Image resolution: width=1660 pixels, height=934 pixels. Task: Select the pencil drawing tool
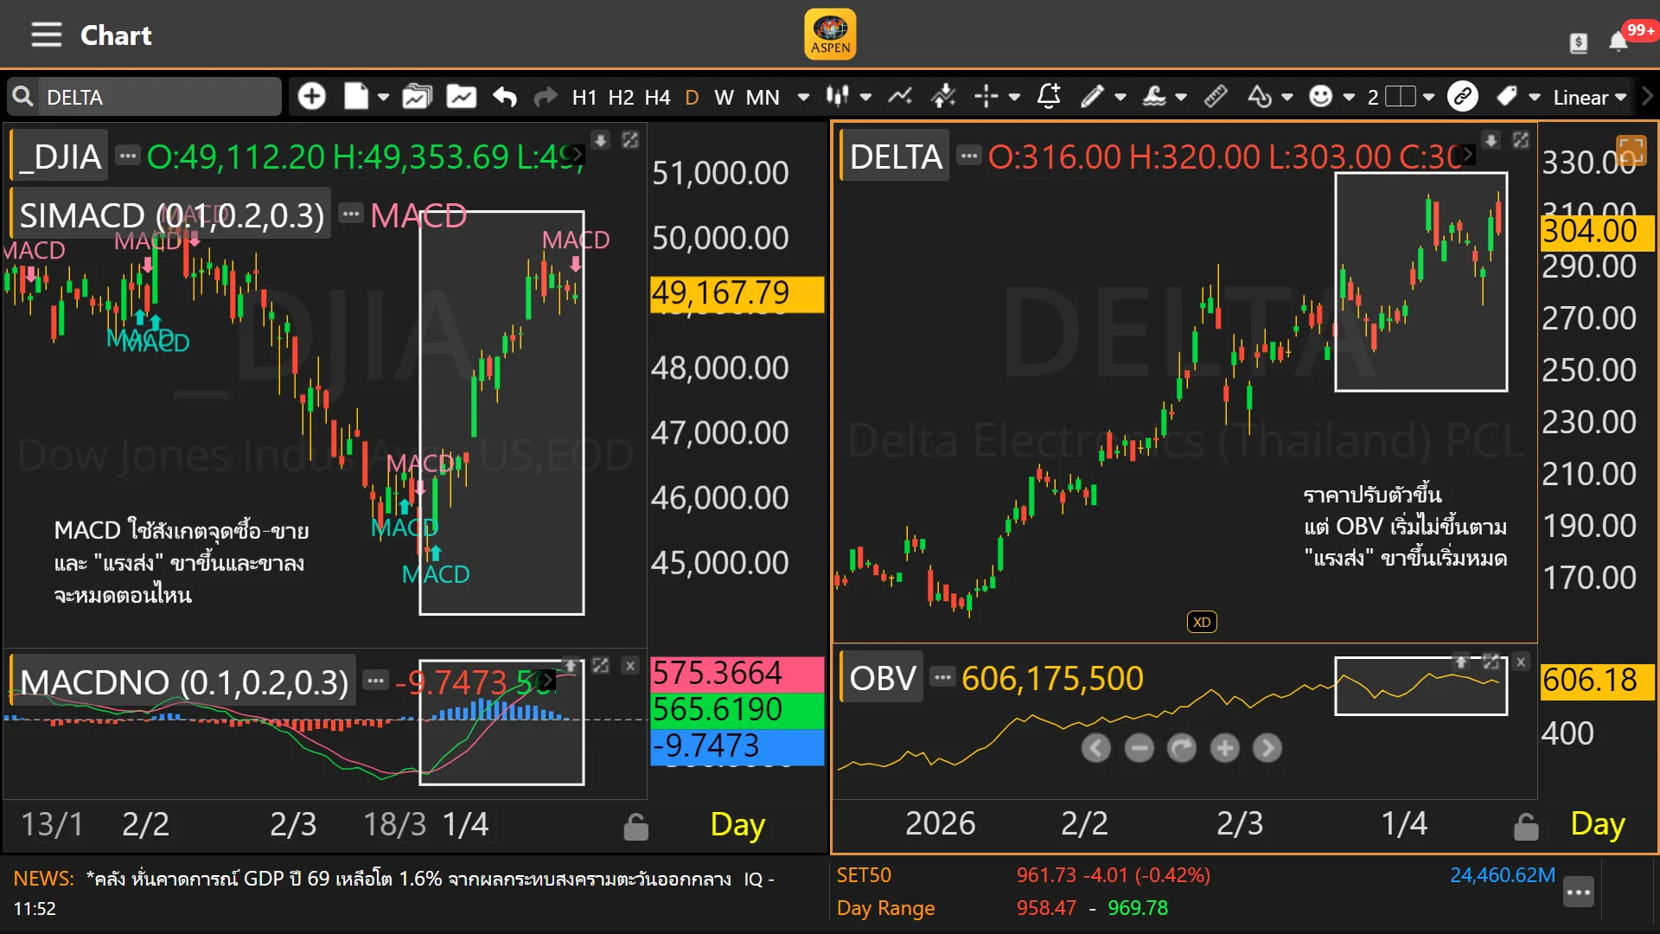tap(1092, 96)
